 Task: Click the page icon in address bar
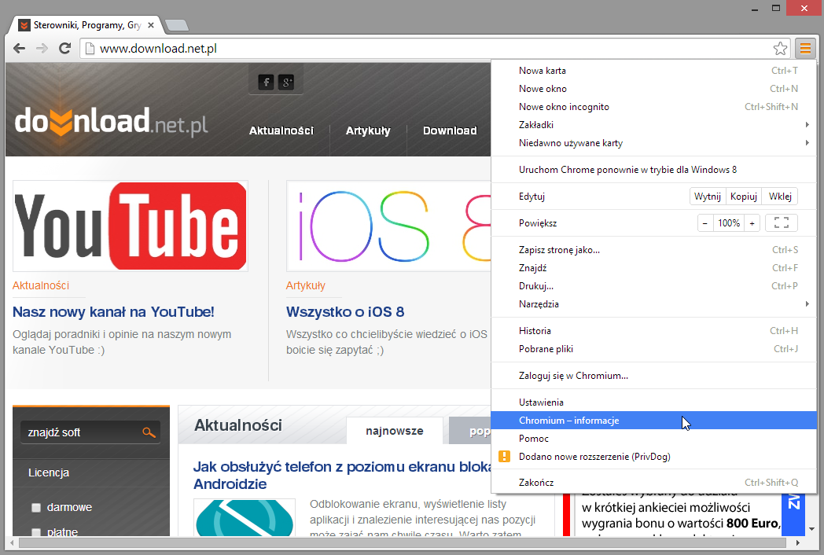(90, 49)
